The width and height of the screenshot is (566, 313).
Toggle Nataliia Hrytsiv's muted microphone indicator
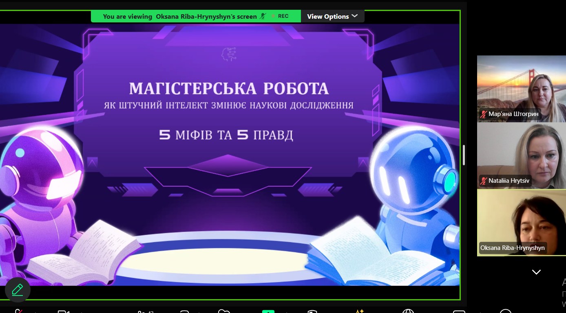click(x=483, y=181)
